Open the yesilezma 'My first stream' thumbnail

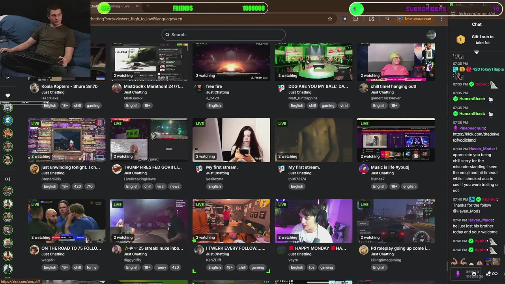pyautogui.click(x=231, y=140)
